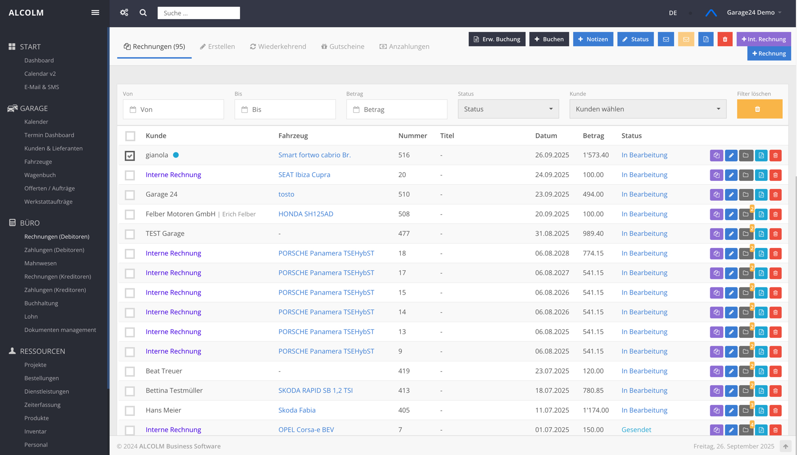Click the orange clear-filter trash button
Image resolution: width=797 pixels, height=455 pixels.
point(759,109)
